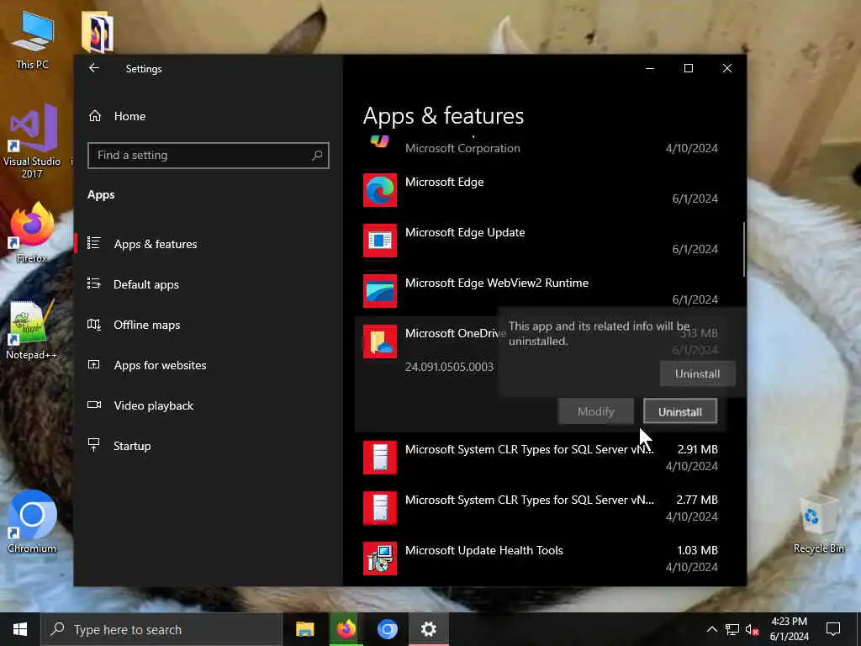The width and height of the screenshot is (861, 646).
Task: Open the taskbar clock and date
Action: click(789, 629)
